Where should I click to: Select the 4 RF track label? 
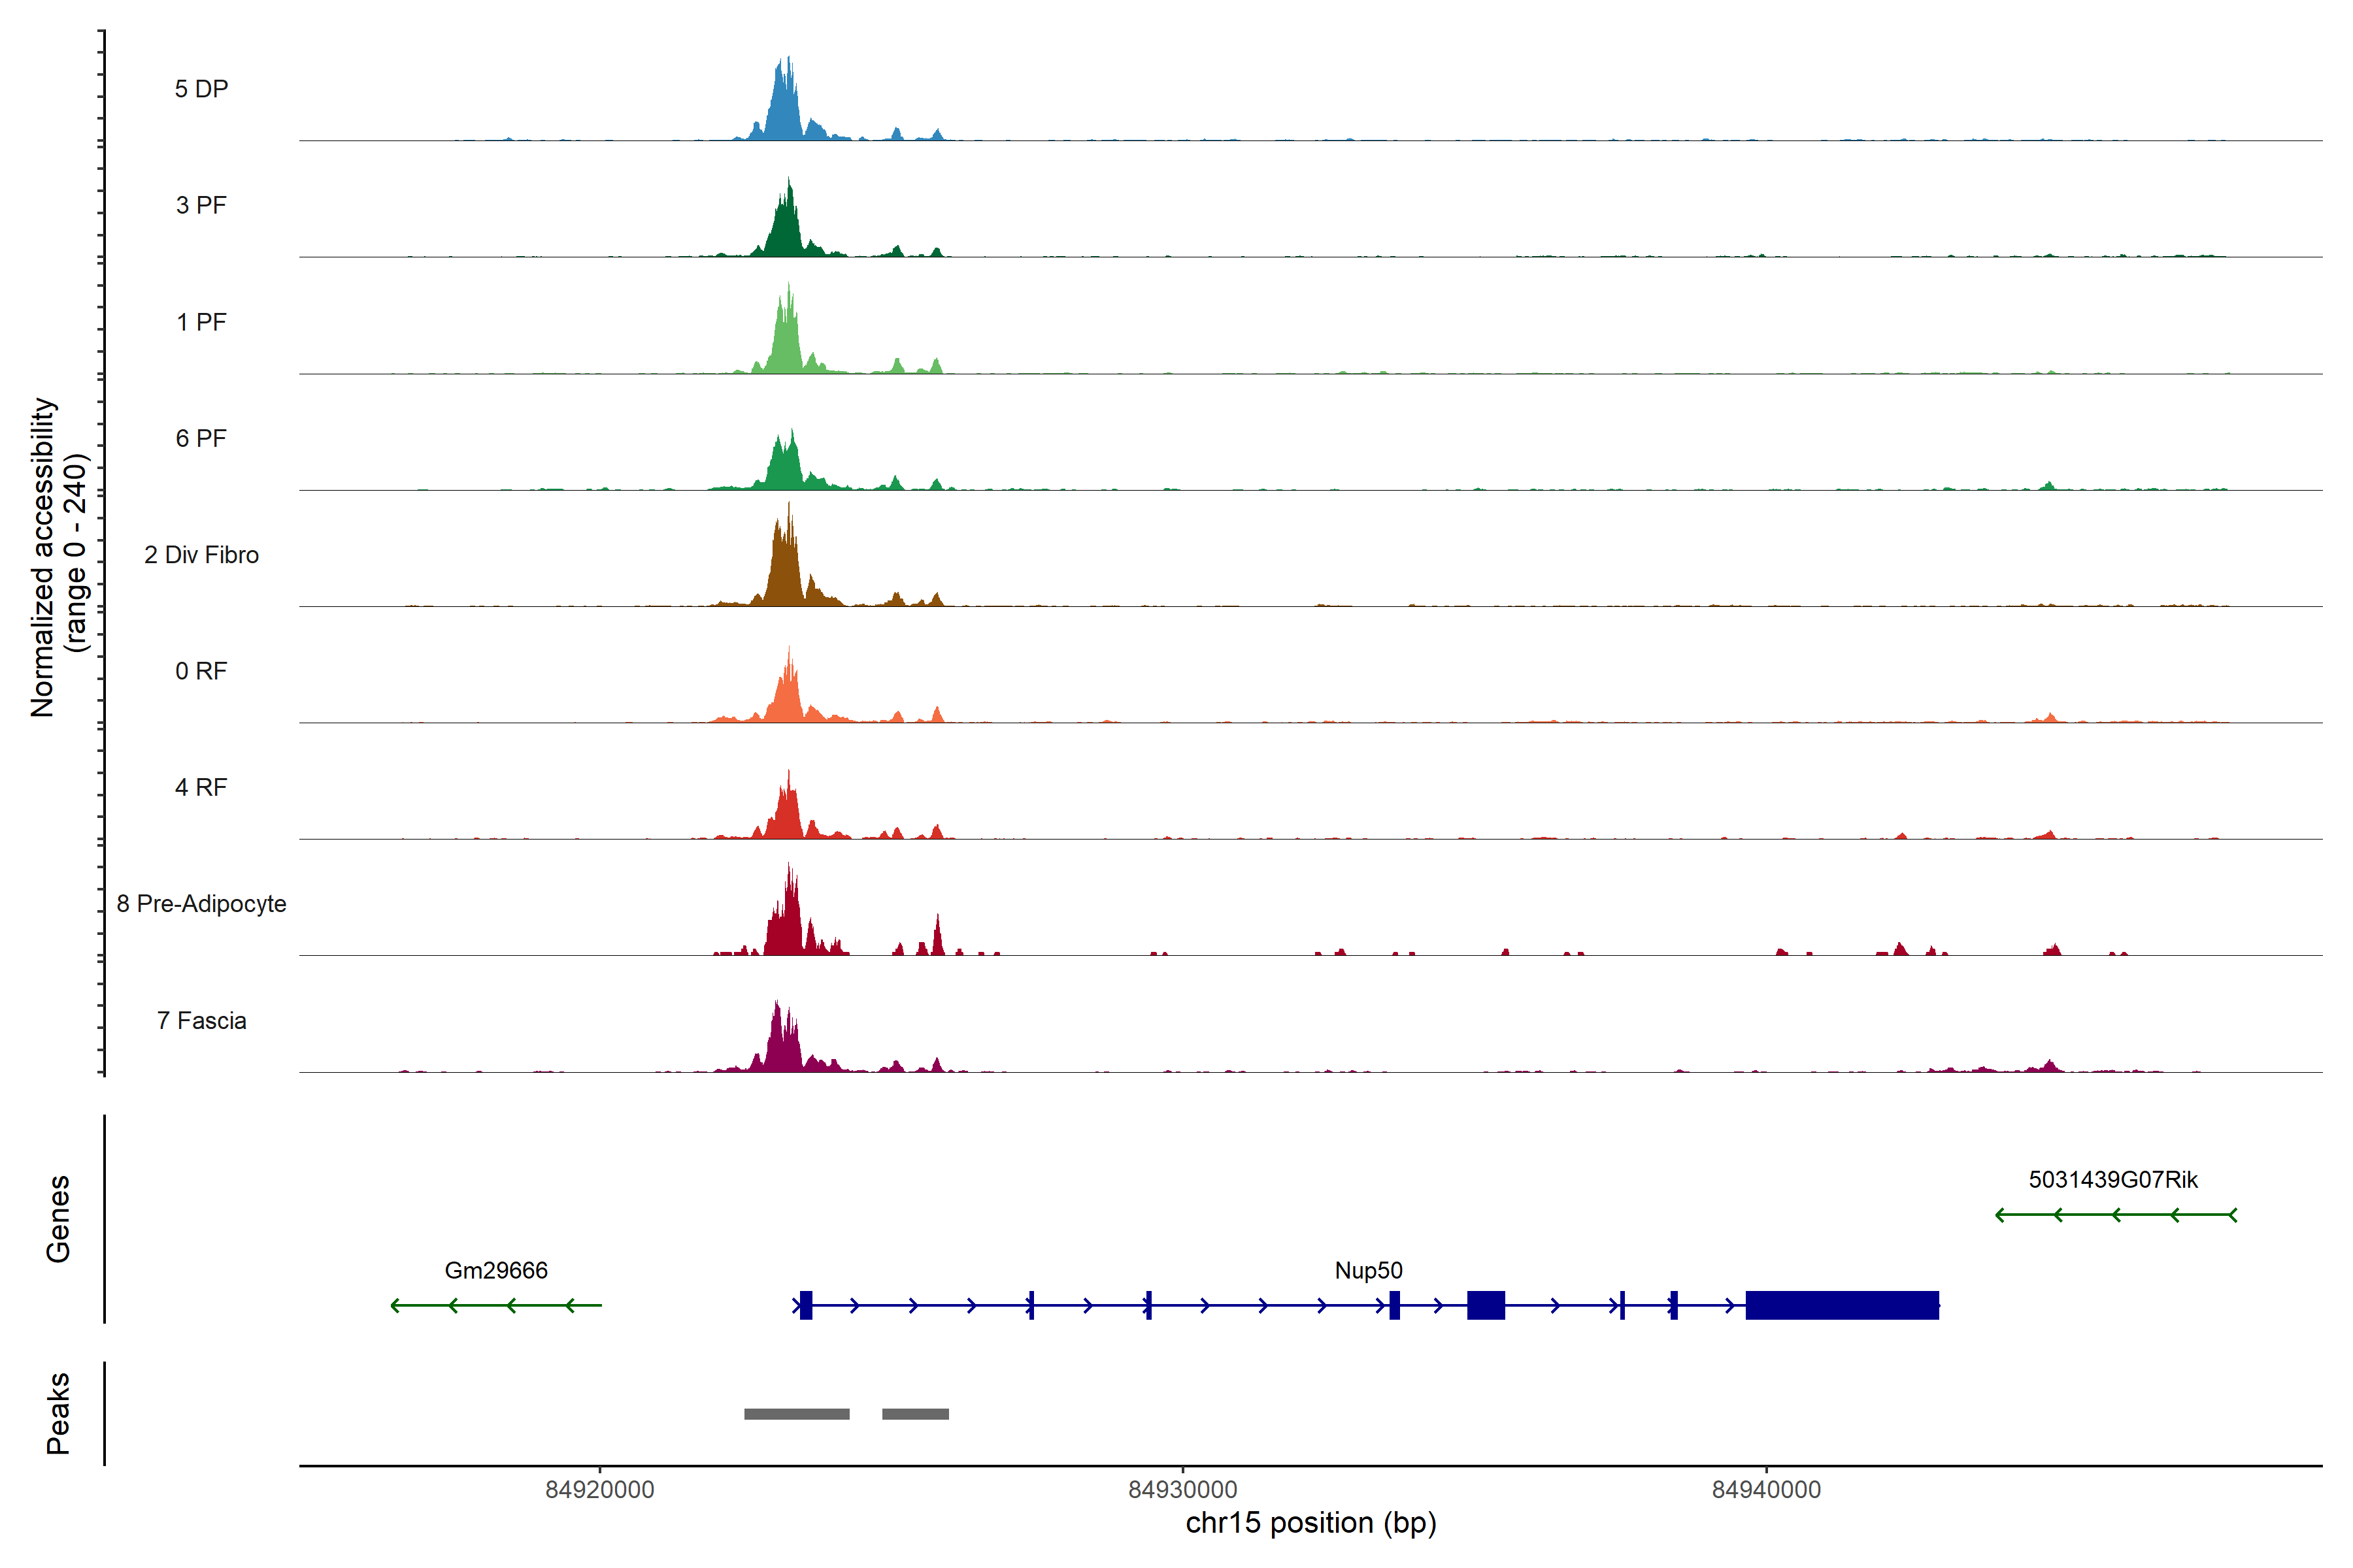(201, 787)
